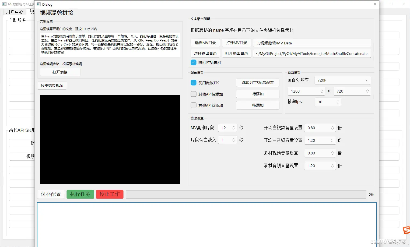Click the MV directory path field E:/视频剪辑/MV Data
The image size is (410, 247).
[312, 43]
